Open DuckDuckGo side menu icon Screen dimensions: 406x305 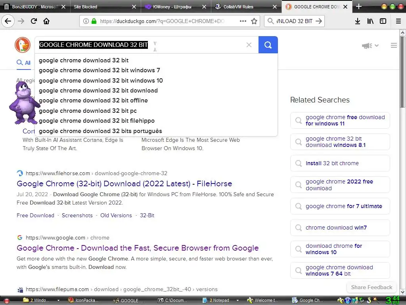[x=394, y=45]
